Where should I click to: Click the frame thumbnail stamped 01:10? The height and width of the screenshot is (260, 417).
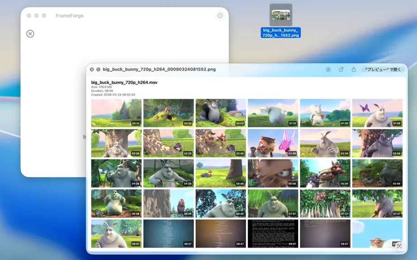(x=273, y=113)
